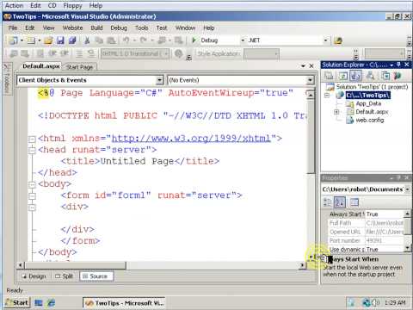413x310 pixels.
Task: Click the Undo arrow icon
Action: (x=126, y=40)
